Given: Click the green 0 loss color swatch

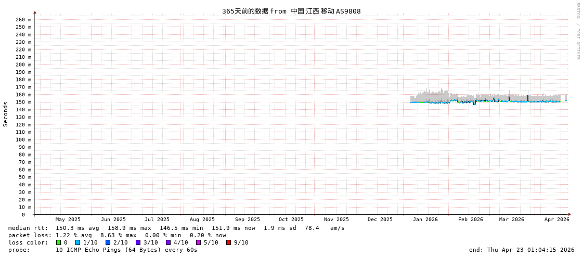Looking at the screenshot, I should pyautogui.click(x=58, y=242).
